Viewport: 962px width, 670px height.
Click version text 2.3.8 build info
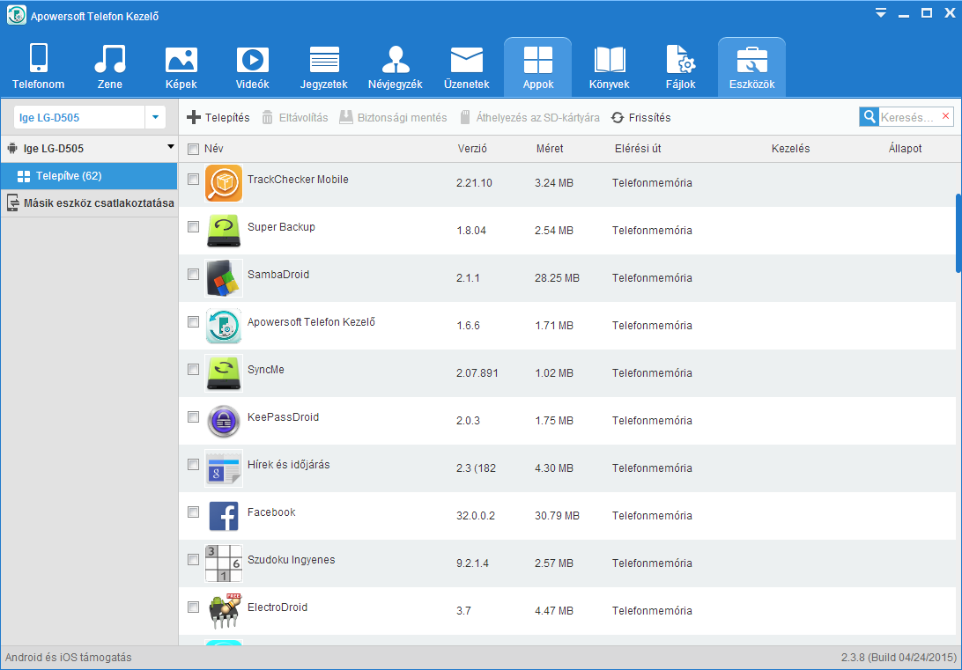pyautogui.click(x=899, y=657)
